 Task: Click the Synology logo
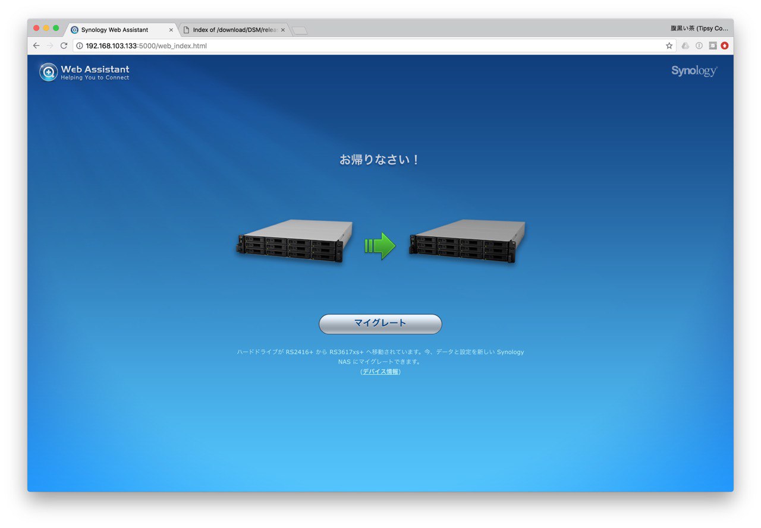coord(694,71)
